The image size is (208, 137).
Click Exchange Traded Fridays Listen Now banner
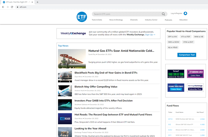pyautogui.click(x=176, y=88)
